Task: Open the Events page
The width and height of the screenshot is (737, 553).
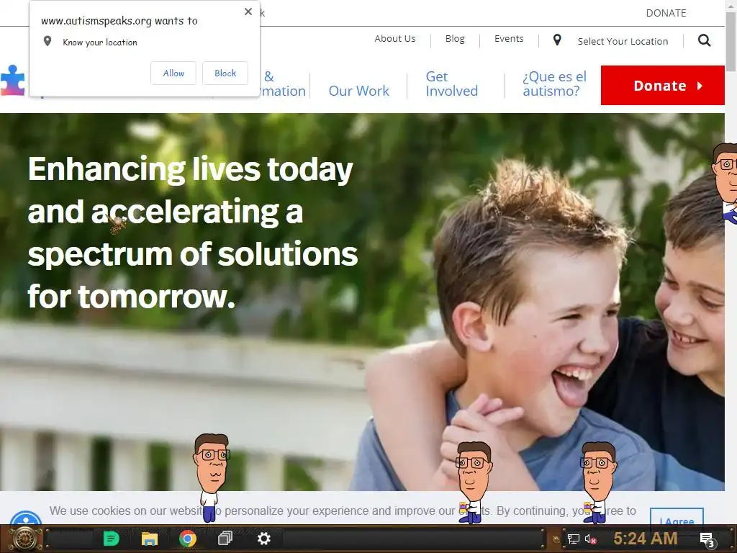Action: tap(509, 39)
